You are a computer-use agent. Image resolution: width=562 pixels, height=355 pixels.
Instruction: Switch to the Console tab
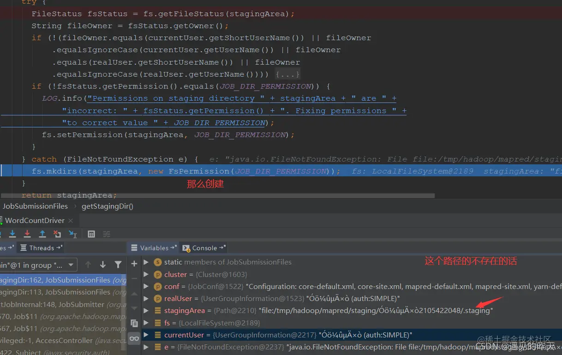(x=204, y=248)
